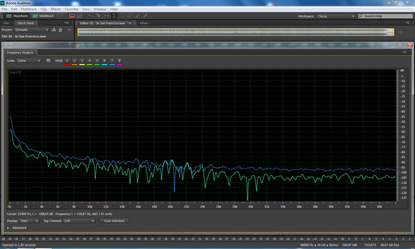Open the Editor file selector dropdown arrow
Screen dimensions: 415x249
point(130,23)
